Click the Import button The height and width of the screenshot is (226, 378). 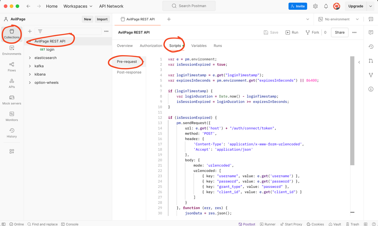pos(102,19)
